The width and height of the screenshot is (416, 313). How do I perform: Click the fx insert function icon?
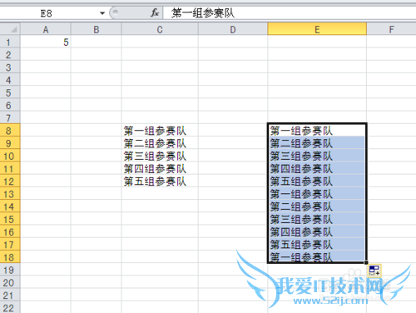coord(155,12)
